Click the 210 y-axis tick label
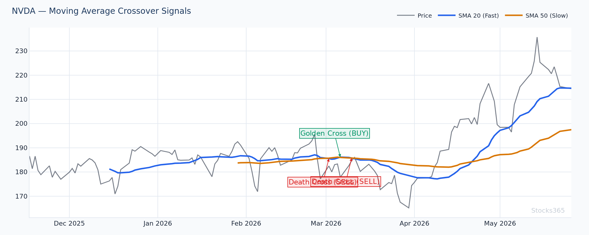The height and width of the screenshot is (235, 589). click(x=21, y=100)
